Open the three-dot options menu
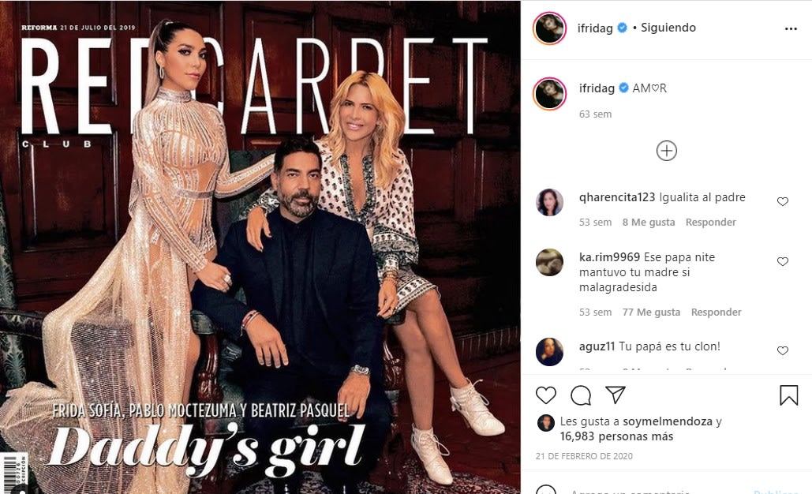 click(791, 28)
